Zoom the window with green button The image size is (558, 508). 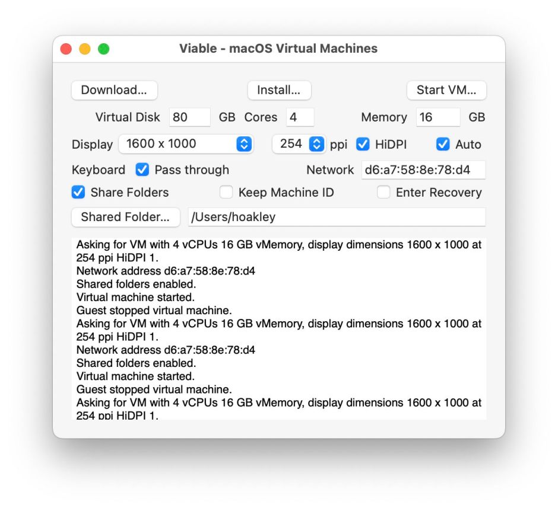[104, 49]
